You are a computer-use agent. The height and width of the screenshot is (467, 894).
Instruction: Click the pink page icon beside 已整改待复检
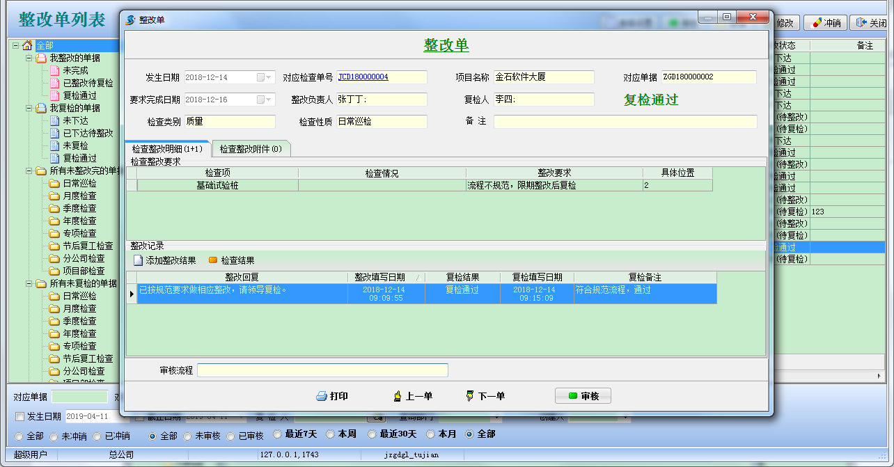54,83
